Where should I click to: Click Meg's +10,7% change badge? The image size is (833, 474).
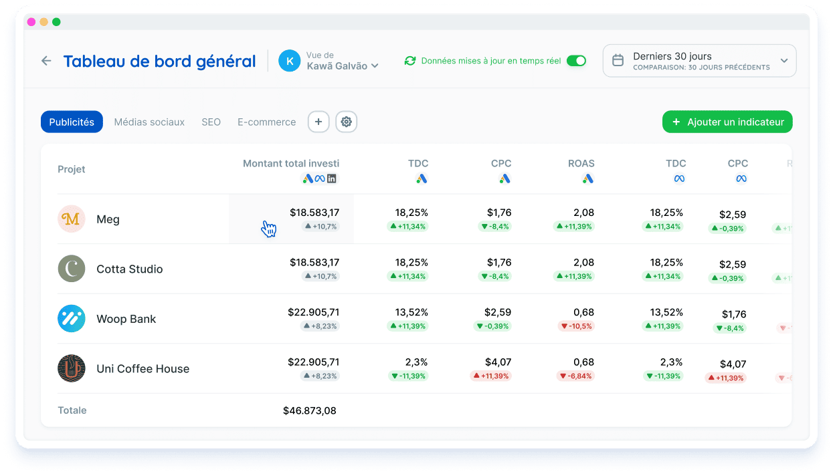322,227
